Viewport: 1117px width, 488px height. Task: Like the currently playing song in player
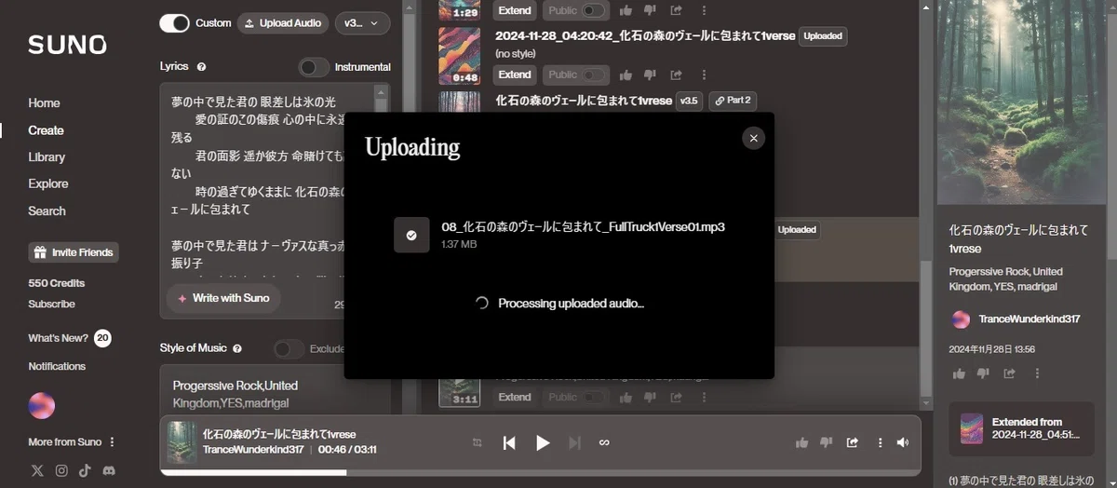(x=801, y=443)
